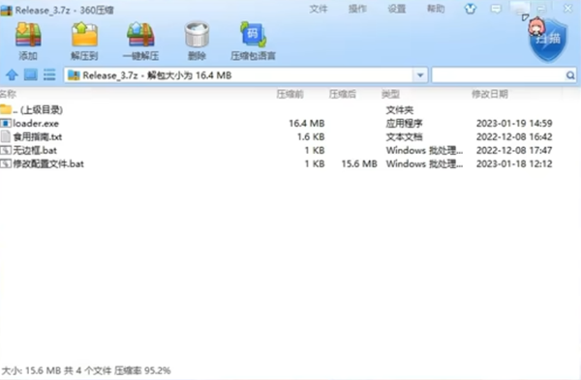Viewport: 581px width, 380px height.
Task: Close the 360压缩 window
Action: [x=568, y=8]
